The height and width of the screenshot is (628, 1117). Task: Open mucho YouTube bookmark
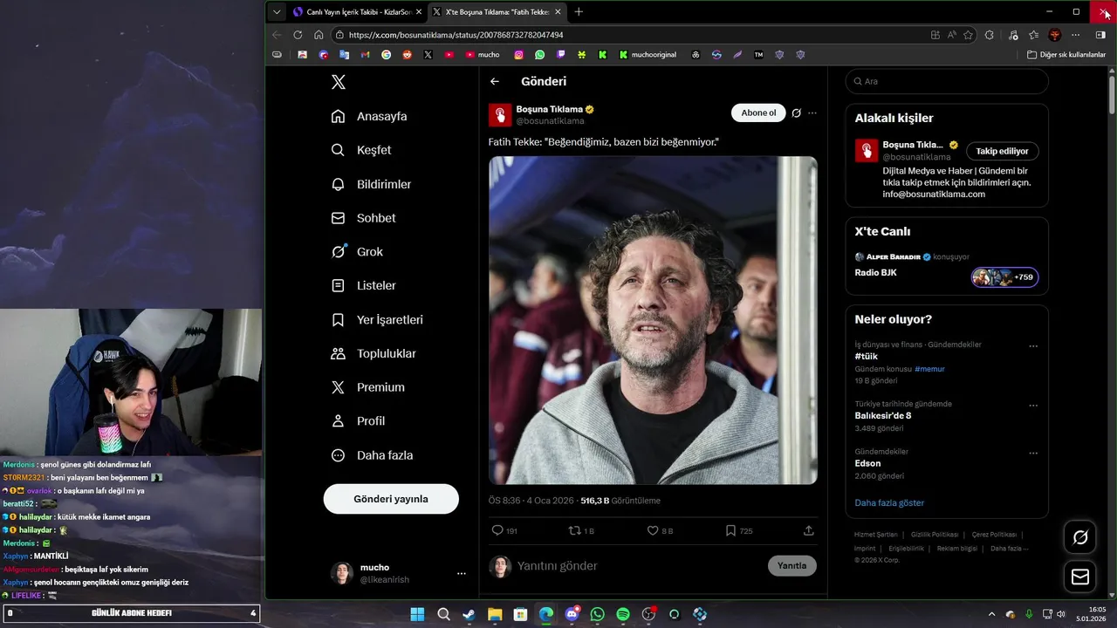pyautogui.click(x=483, y=54)
